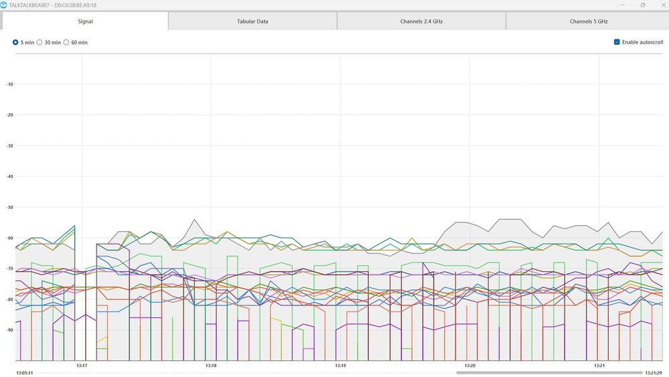Click the gray timeline scrollbar thumb

pos(548,372)
